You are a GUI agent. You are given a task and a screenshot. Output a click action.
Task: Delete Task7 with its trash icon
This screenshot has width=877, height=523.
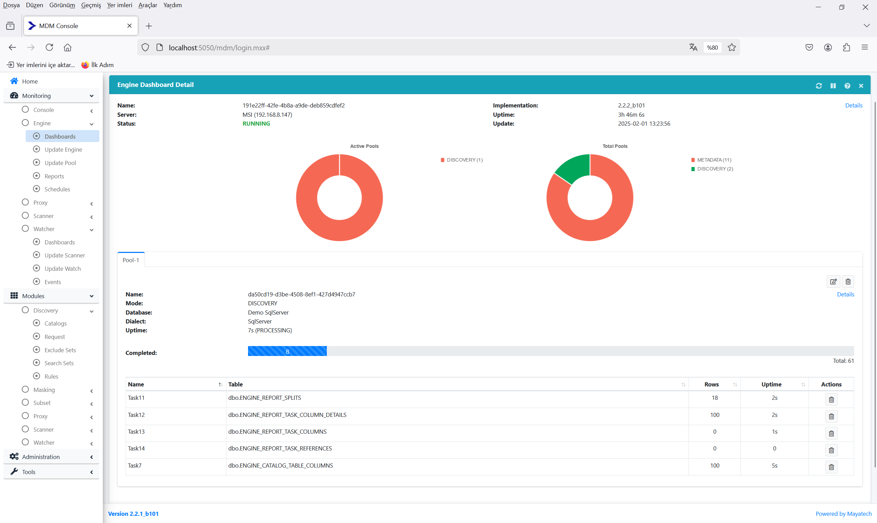click(x=831, y=467)
